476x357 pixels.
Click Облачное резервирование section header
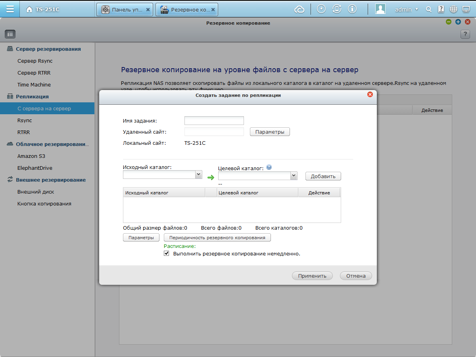click(52, 144)
